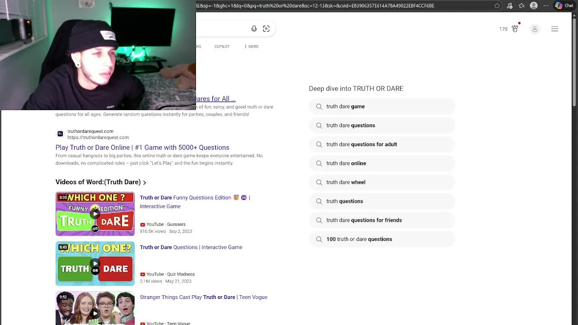The height and width of the screenshot is (325, 578).
Task: Click the 170 rewards points count
Action: click(x=503, y=29)
